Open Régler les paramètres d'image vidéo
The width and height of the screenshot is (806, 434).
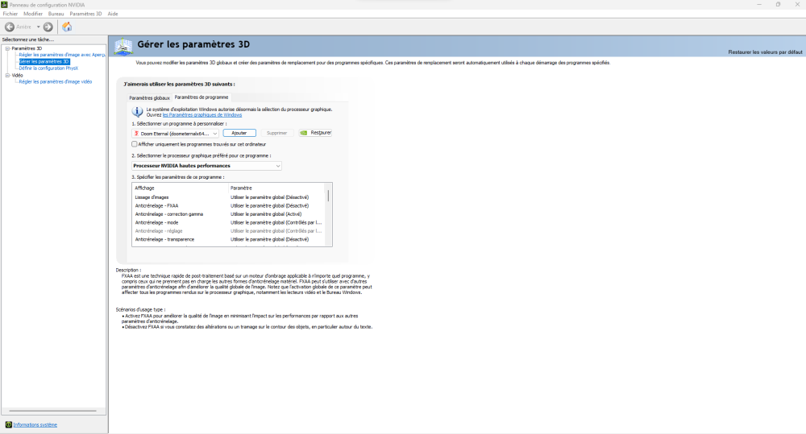click(x=56, y=81)
